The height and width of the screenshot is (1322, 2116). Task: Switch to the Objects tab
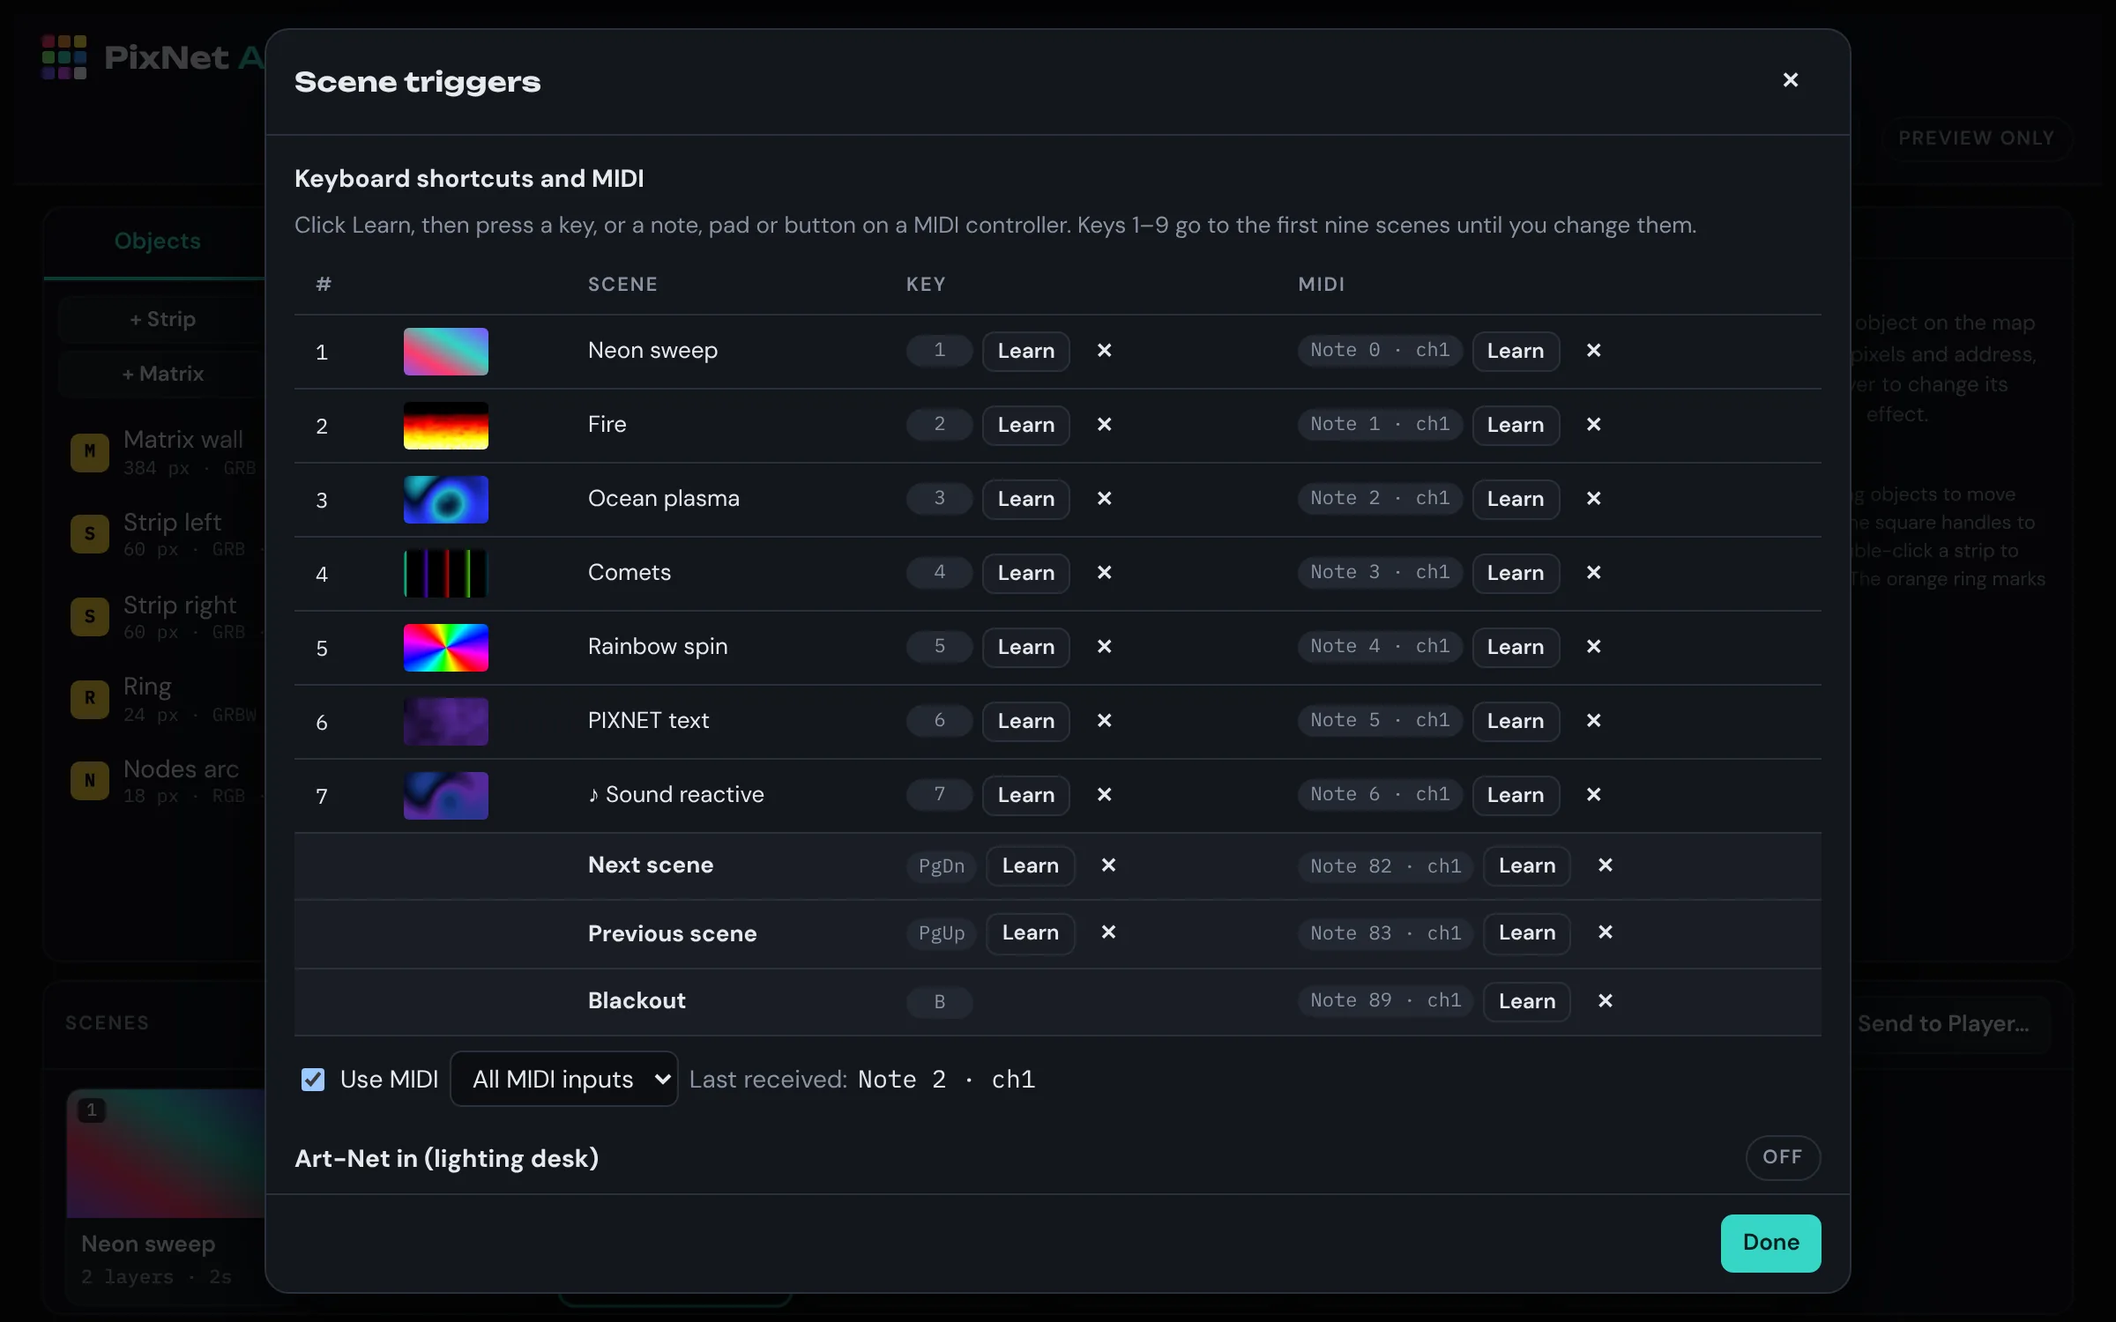157,241
